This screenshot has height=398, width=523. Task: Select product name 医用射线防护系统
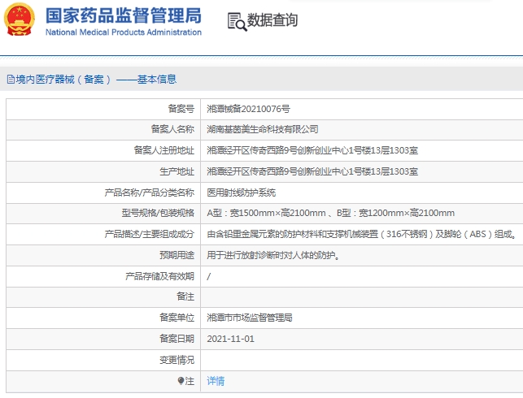pos(241,193)
